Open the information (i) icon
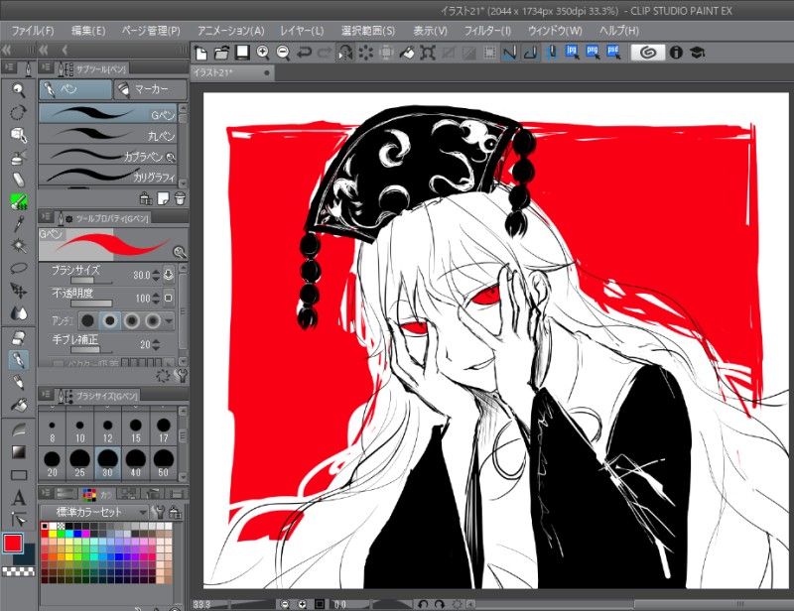794x611 pixels. 676,53
